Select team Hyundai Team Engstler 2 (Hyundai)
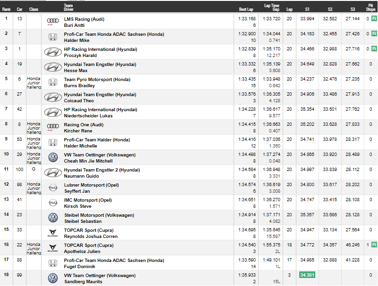Screen dimensions: 378x286 (102, 170)
